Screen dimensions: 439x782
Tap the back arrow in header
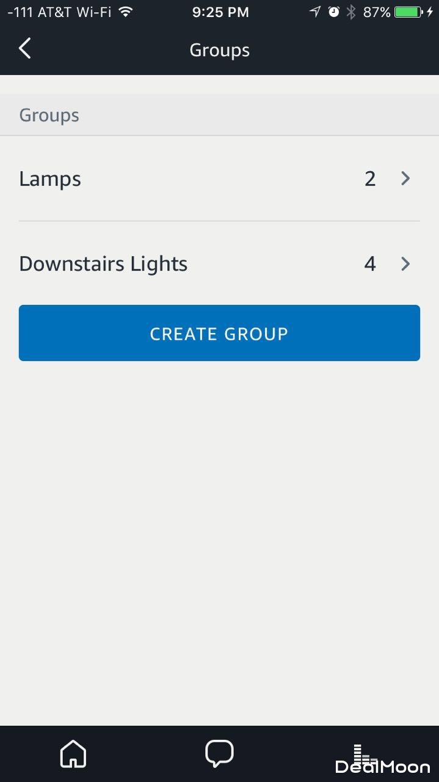coord(24,49)
